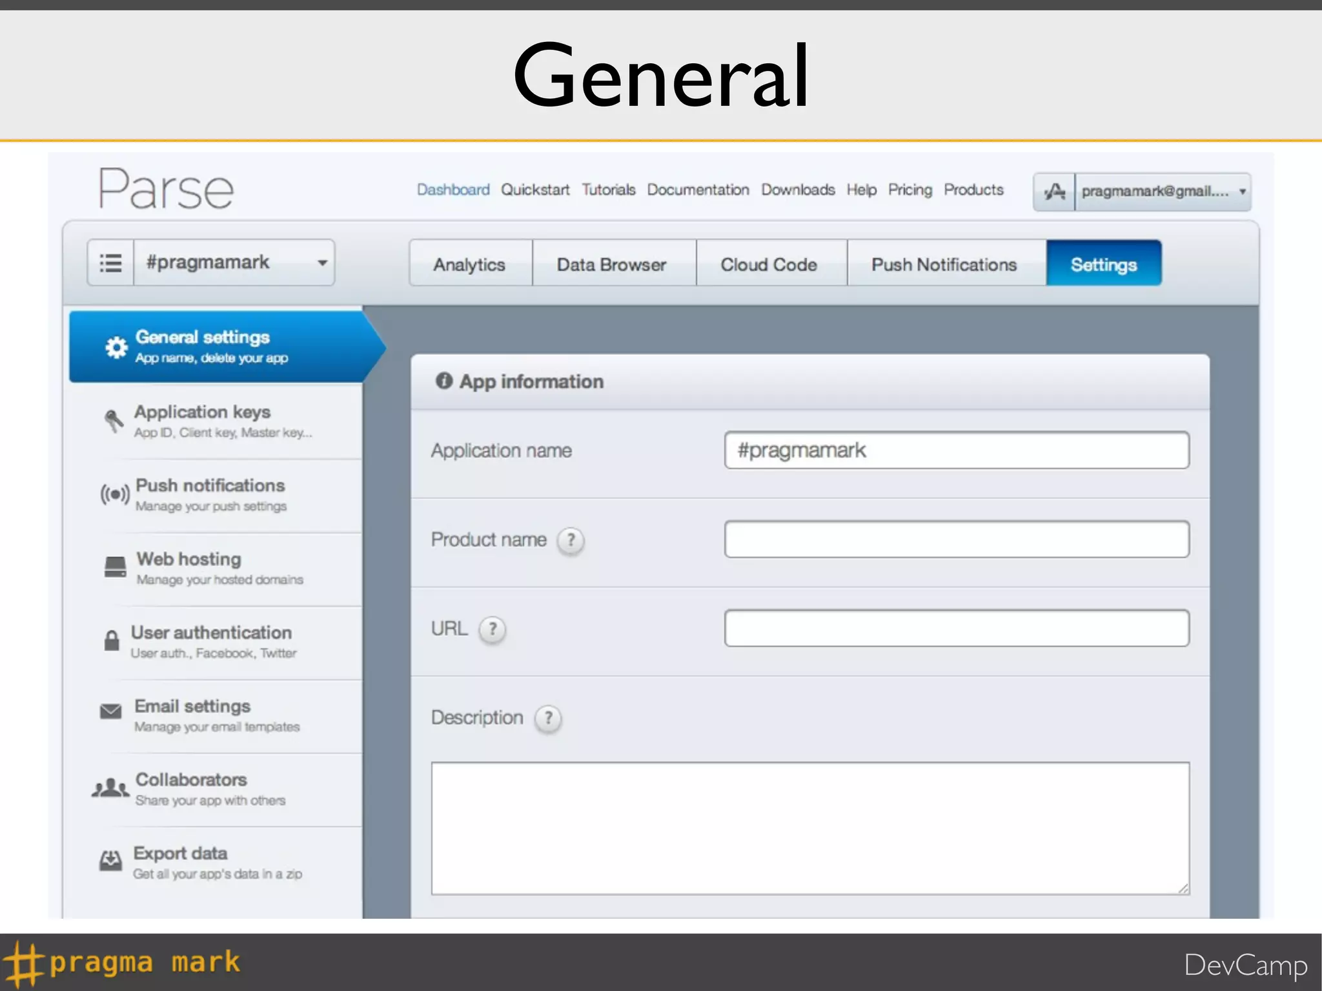
Task: Click inside the Description text area
Action: (810, 828)
